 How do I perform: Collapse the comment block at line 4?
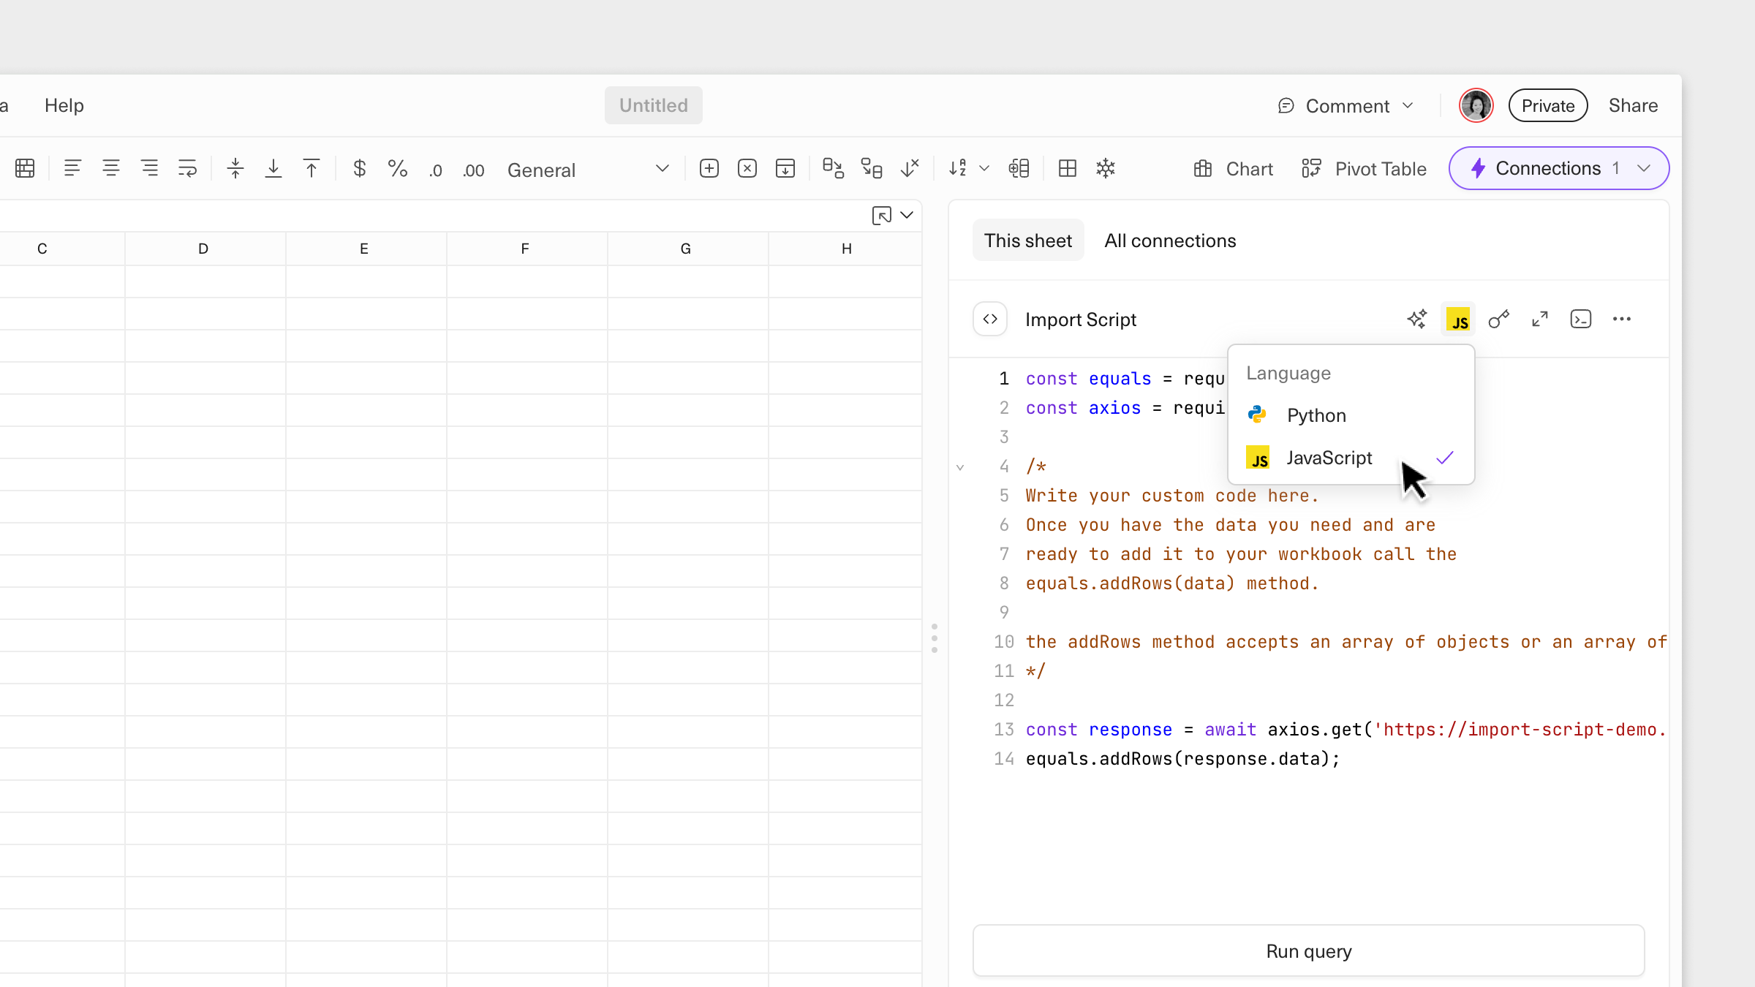point(960,466)
